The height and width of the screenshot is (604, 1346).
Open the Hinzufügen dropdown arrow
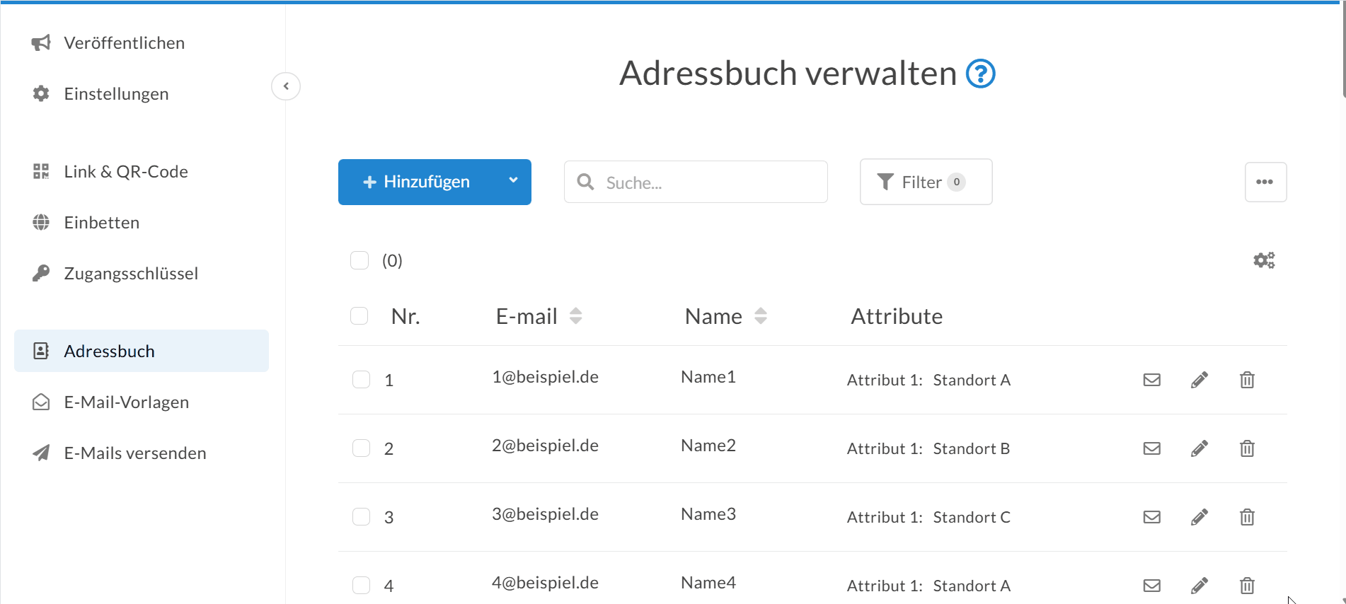point(513,181)
